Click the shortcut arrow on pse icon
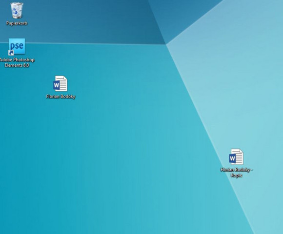 pyautogui.click(x=11, y=53)
